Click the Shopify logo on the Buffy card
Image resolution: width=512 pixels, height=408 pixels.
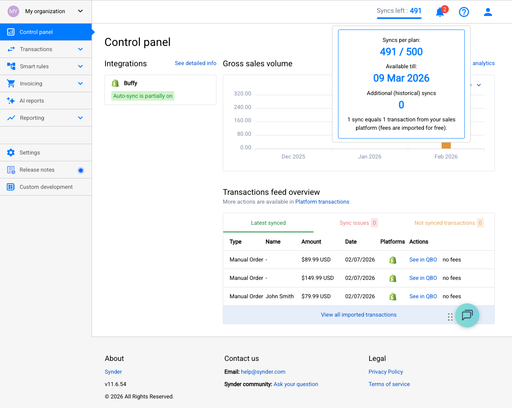[x=115, y=83]
